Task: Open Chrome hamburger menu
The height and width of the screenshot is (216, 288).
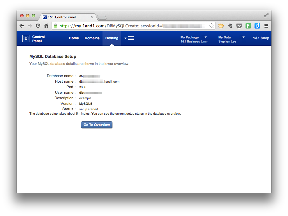Action: (x=266, y=26)
